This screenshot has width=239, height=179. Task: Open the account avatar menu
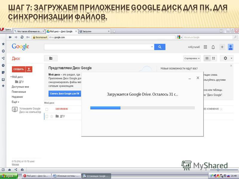(231, 47)
